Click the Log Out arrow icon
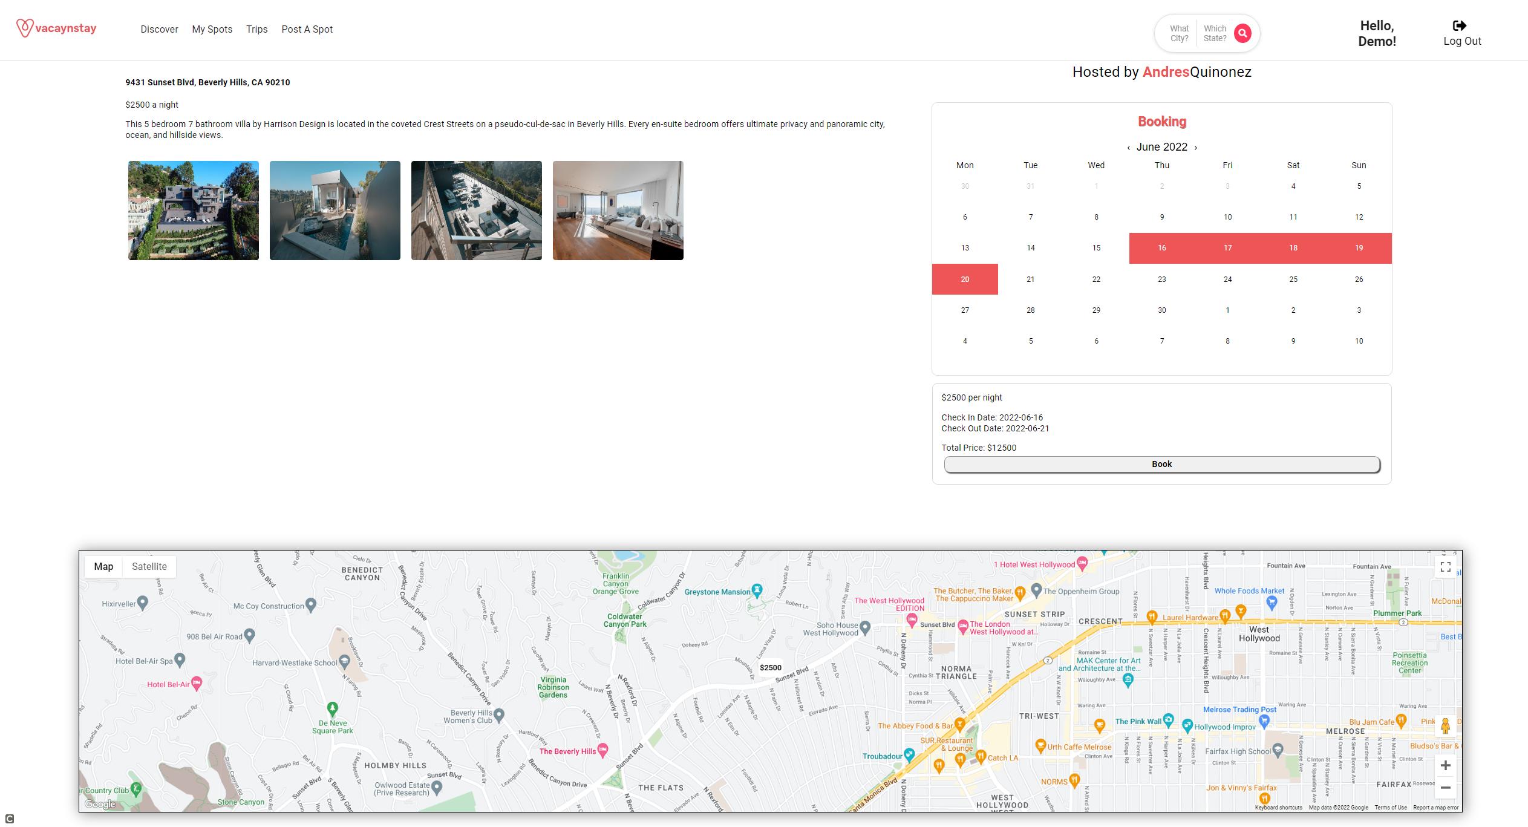 [x=1459, y=25]
